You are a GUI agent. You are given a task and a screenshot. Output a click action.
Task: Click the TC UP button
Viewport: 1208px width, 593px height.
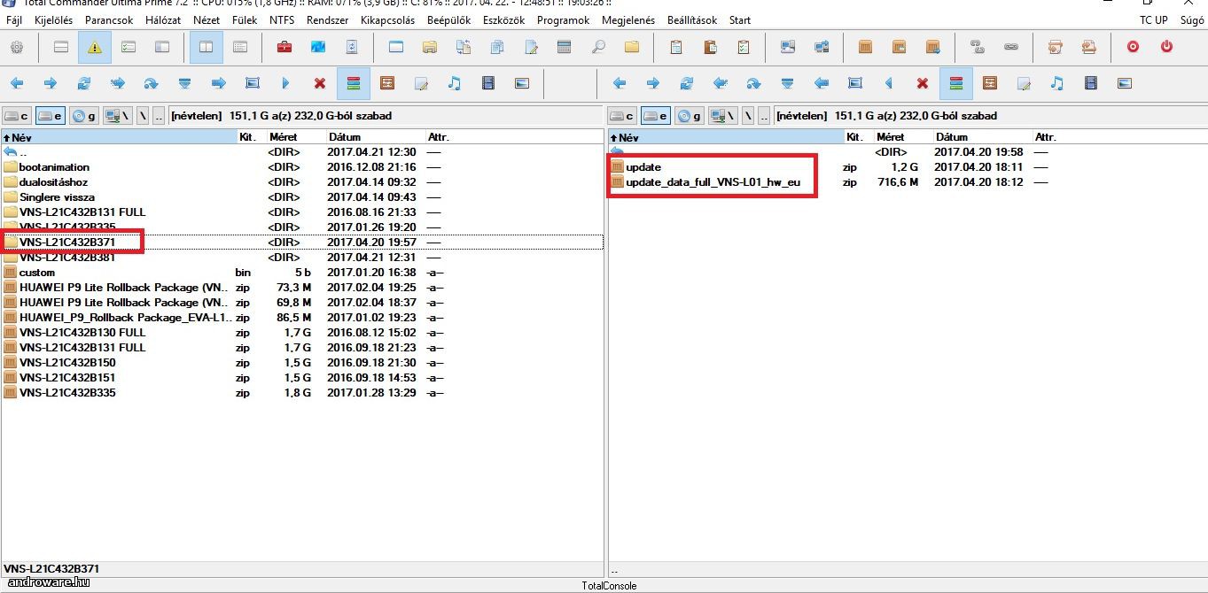click(x=1154, y=20)
